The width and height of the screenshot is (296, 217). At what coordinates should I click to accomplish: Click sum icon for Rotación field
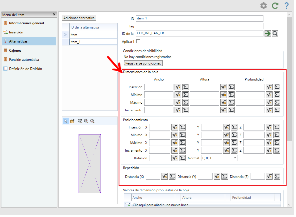182,158
